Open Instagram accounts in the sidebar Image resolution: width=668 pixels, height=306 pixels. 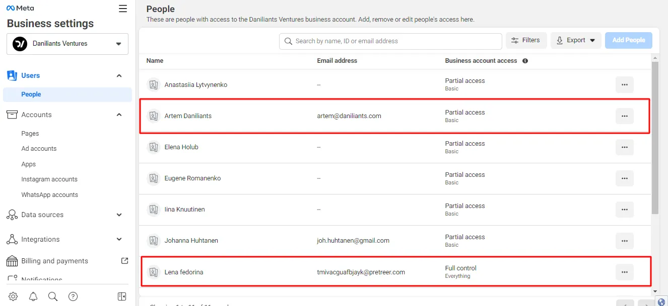coord(49,179)
